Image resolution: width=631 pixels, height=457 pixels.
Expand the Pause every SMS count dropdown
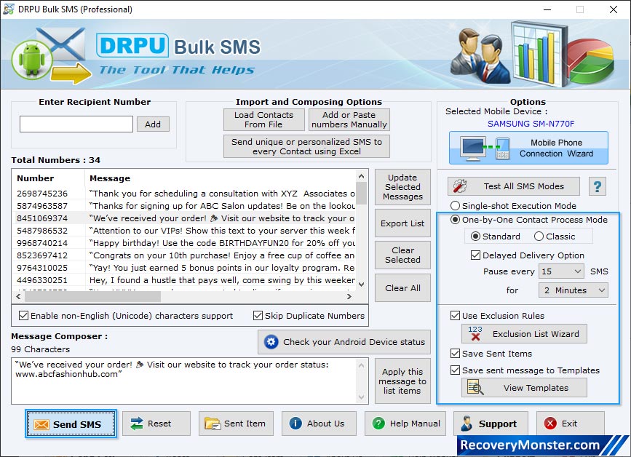(561, 271)
